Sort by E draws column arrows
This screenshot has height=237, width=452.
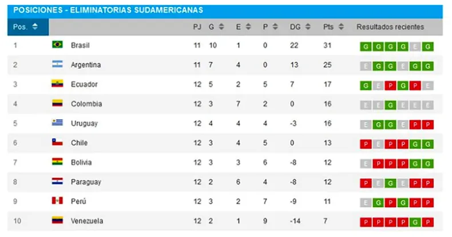coord(248,26)
